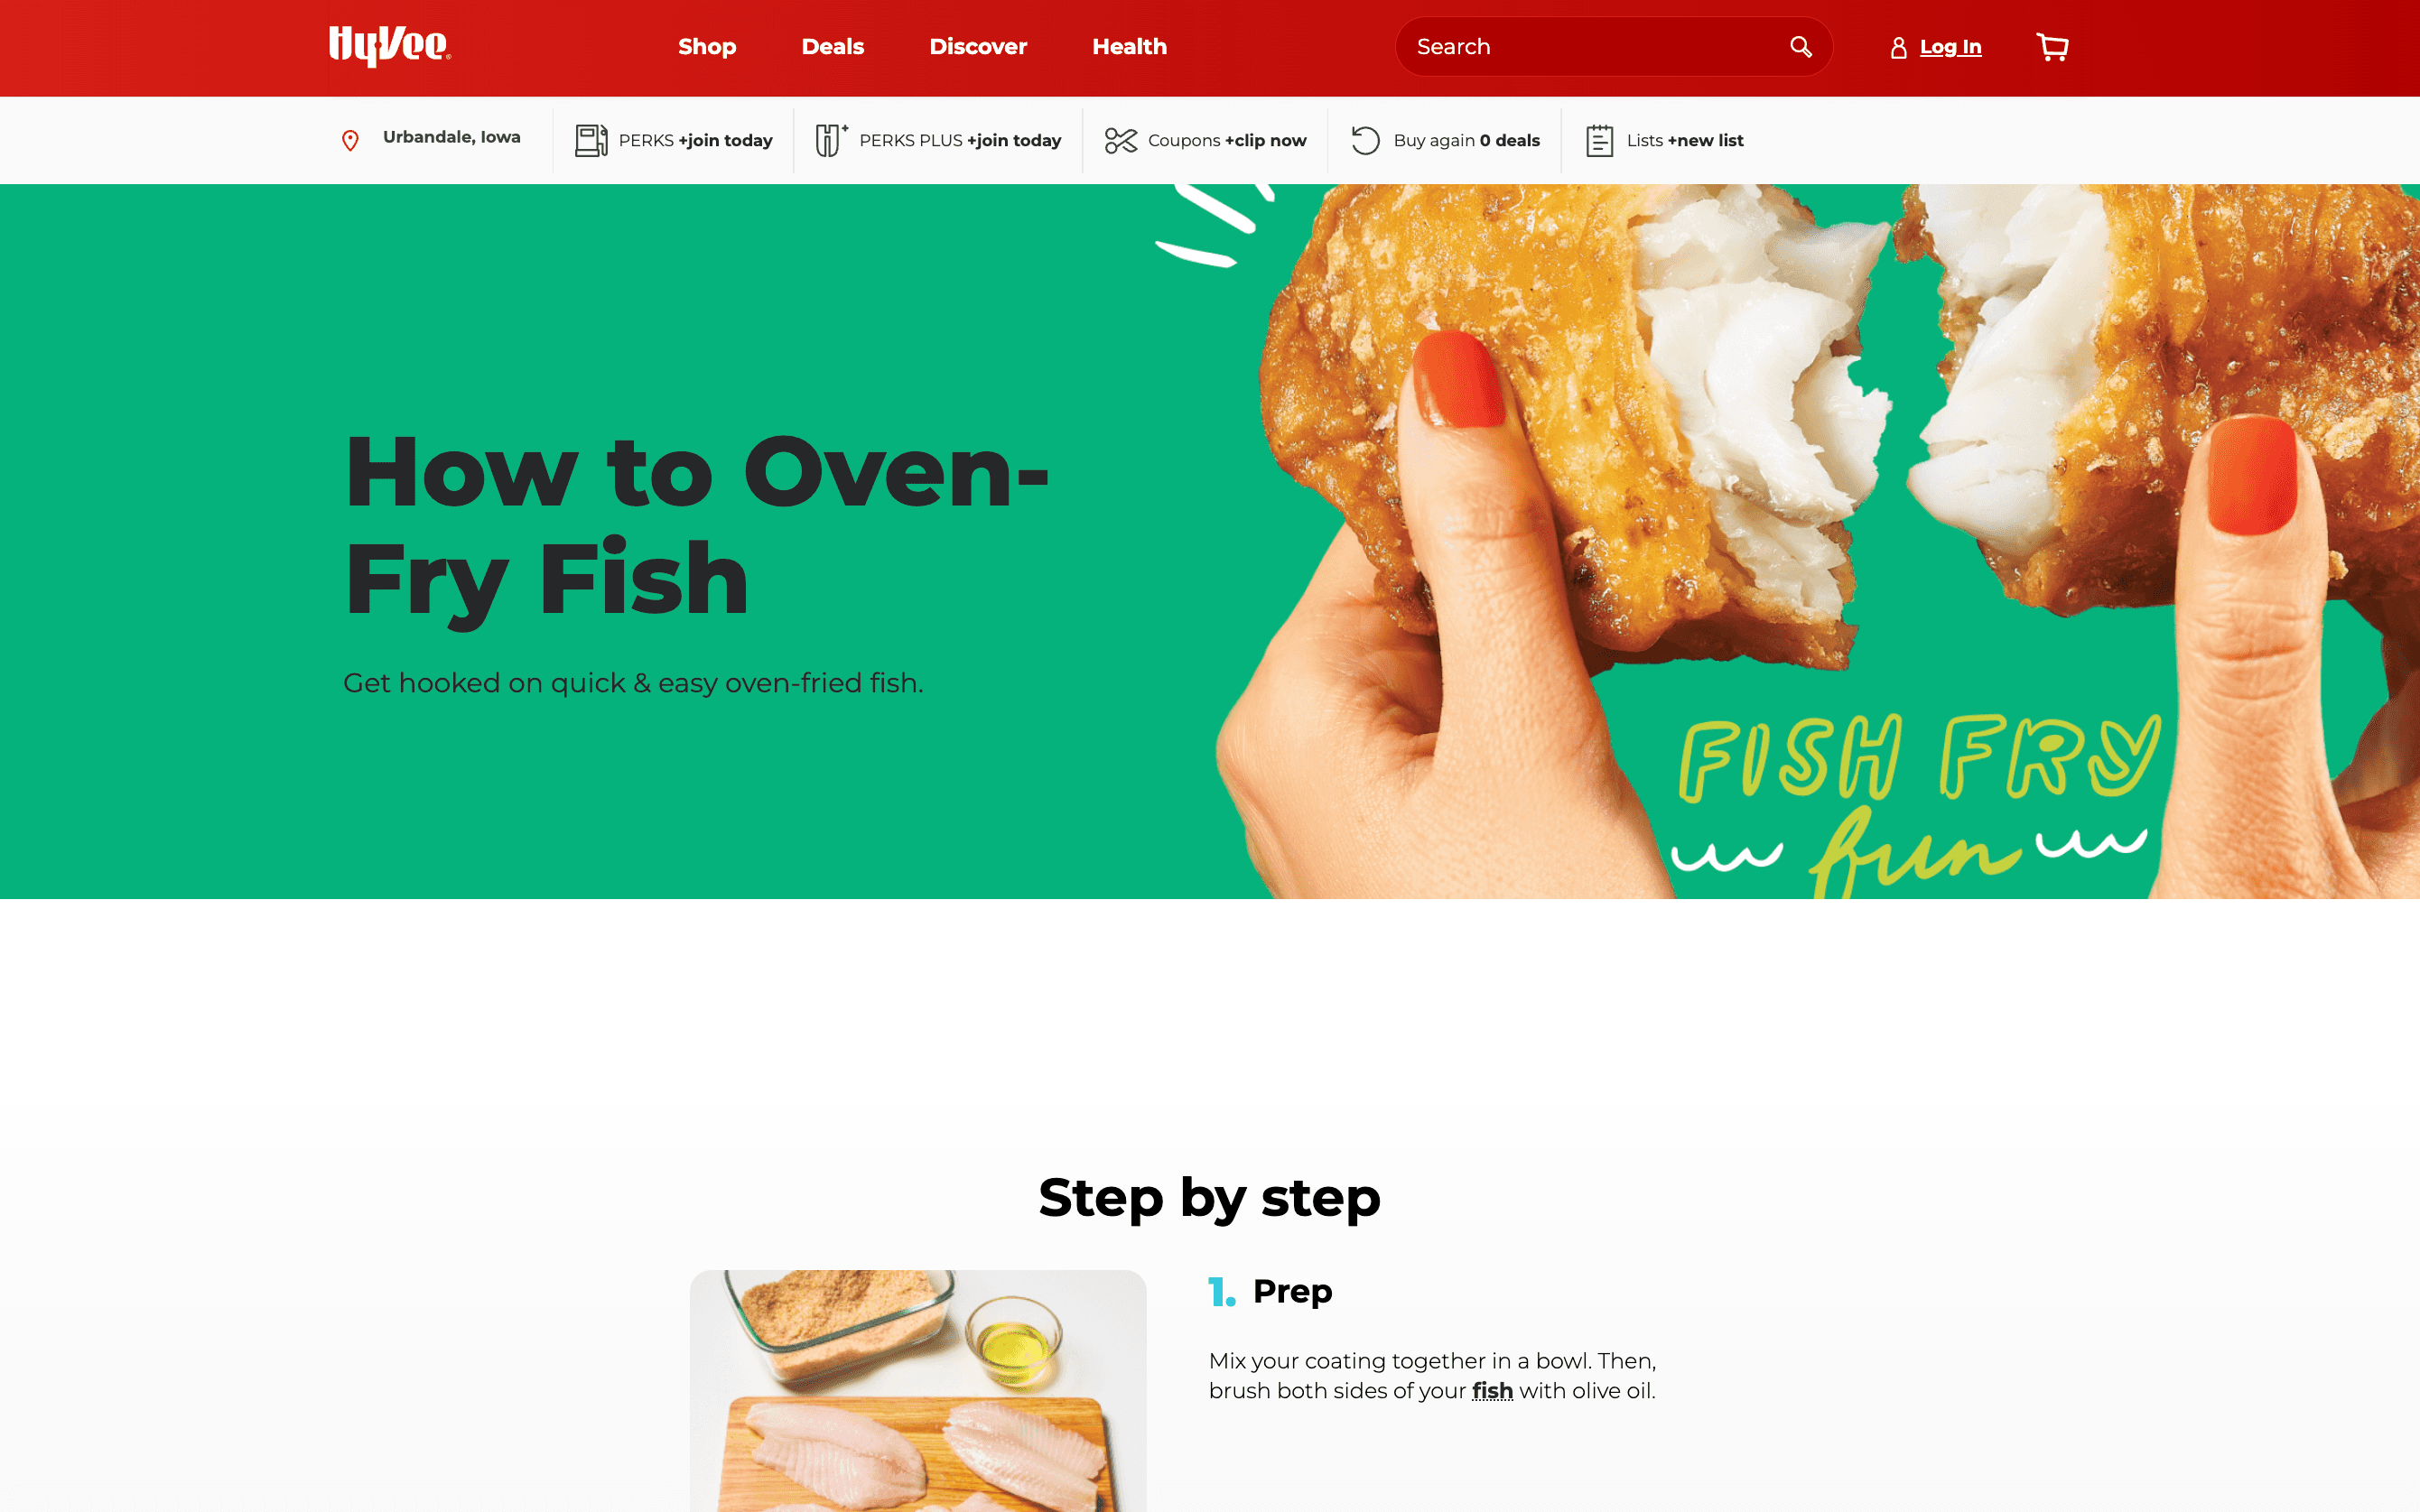Open the Deals menu
This screenshot has height=1512, width=2420.
click(832, 47)
